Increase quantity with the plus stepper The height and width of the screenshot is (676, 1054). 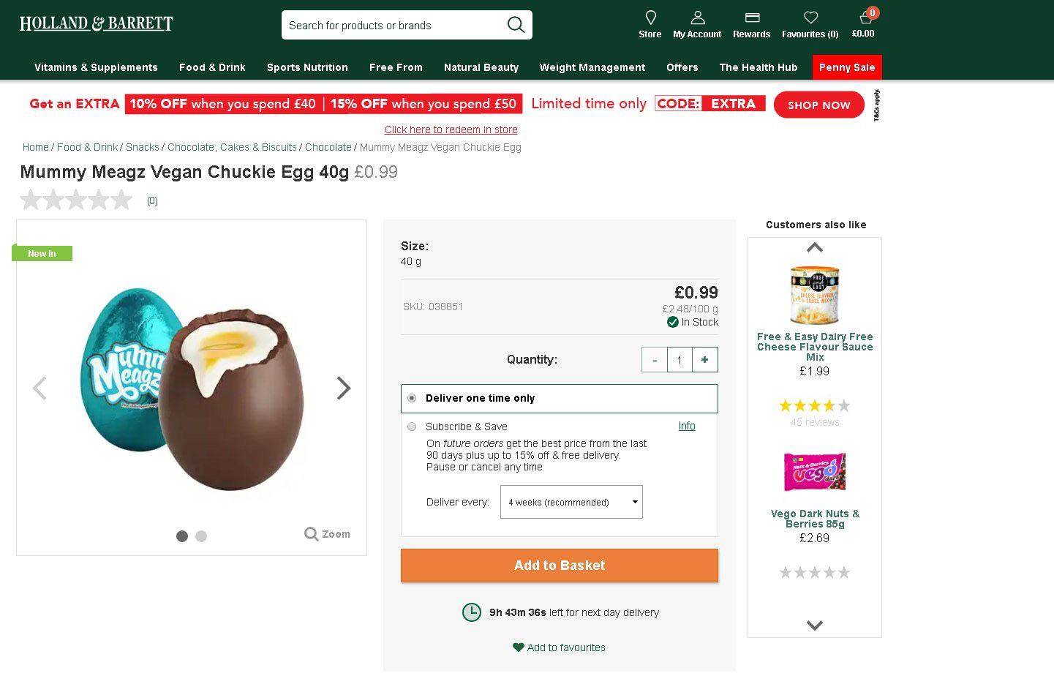point(704,359)
